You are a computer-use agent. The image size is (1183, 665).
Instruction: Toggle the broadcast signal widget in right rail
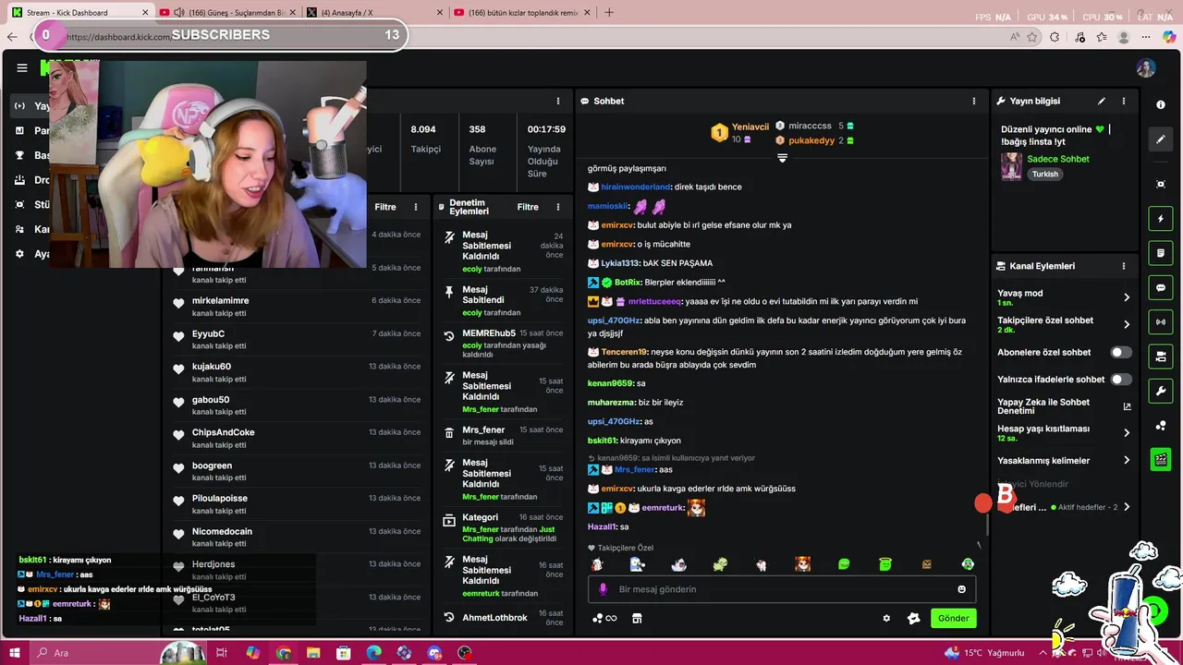click(1161, 321)
